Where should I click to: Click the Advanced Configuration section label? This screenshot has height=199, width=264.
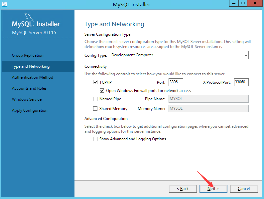click(106, 119)
